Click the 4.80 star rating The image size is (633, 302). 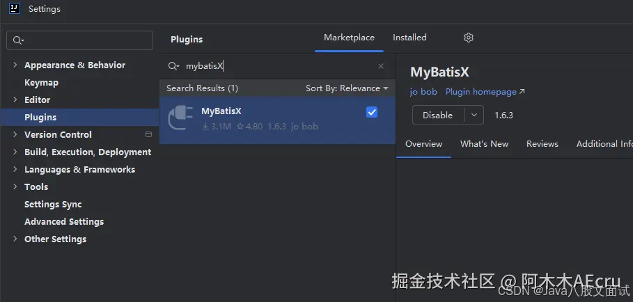tap(249, 127)
